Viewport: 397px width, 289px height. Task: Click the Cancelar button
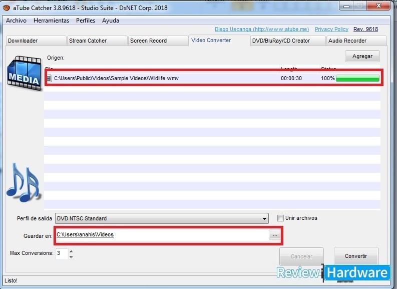[301, 256]
